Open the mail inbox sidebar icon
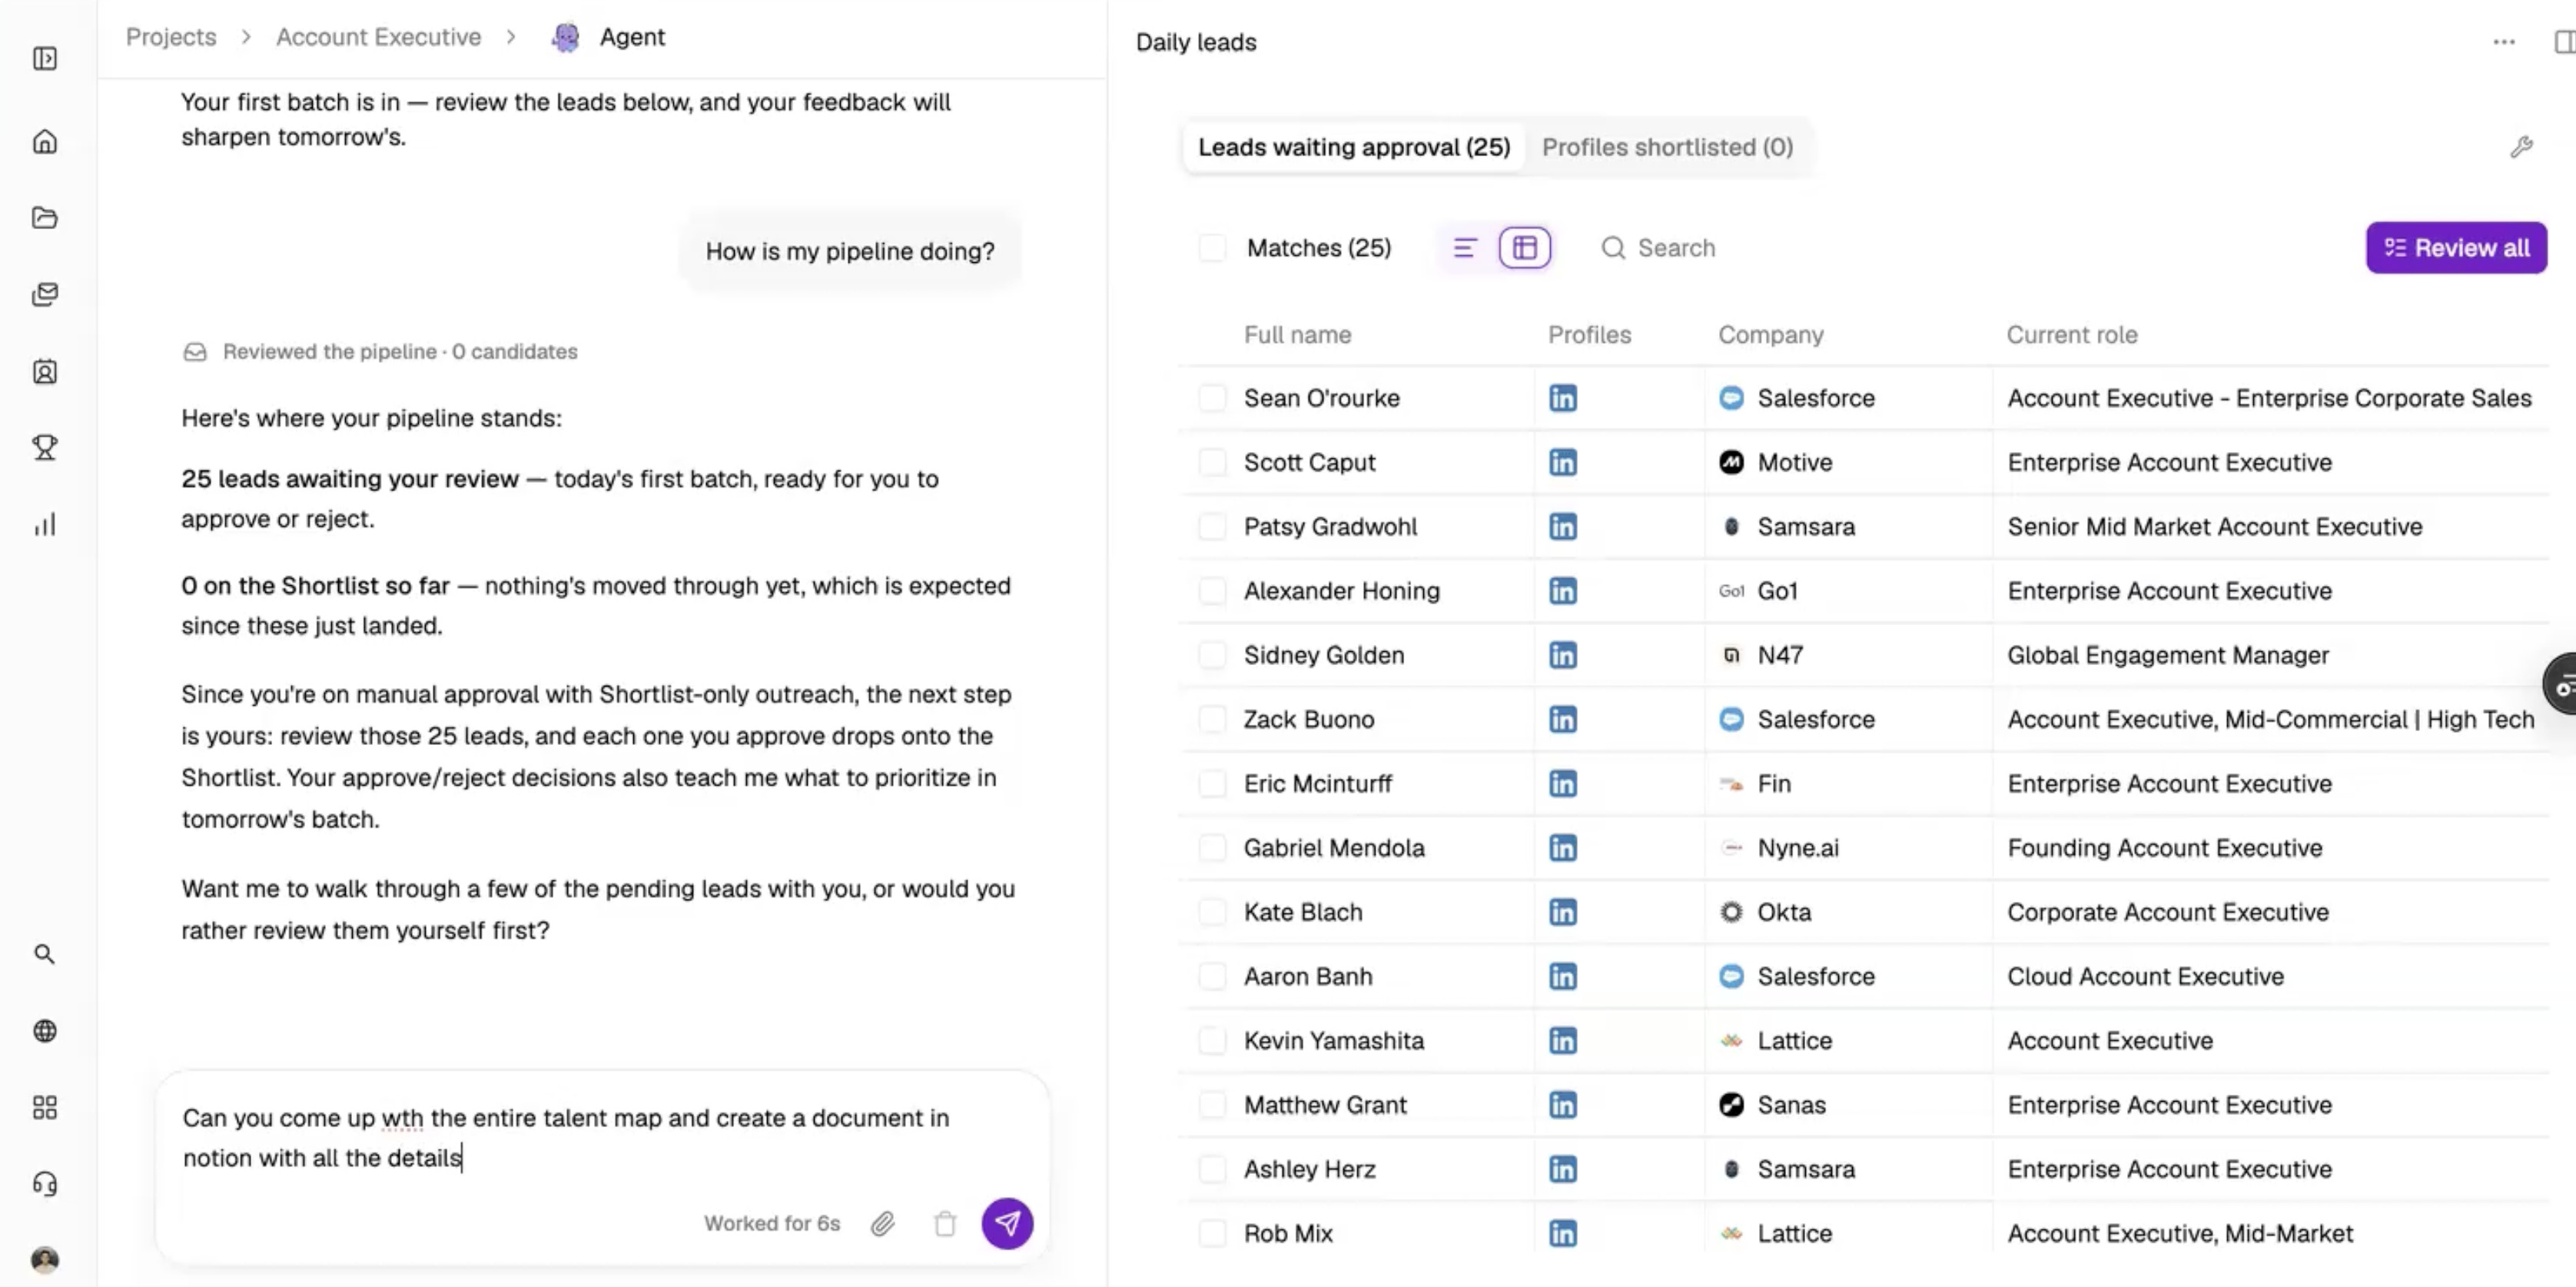This screenshot has height=1287, width=2576. pyautogui.click(x=45, y=294)
